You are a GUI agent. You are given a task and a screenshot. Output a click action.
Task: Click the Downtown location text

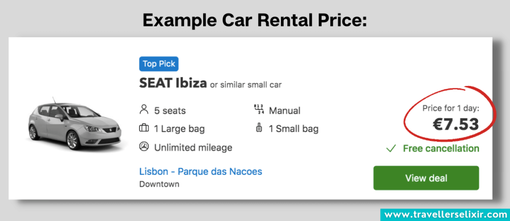[159, 184]
